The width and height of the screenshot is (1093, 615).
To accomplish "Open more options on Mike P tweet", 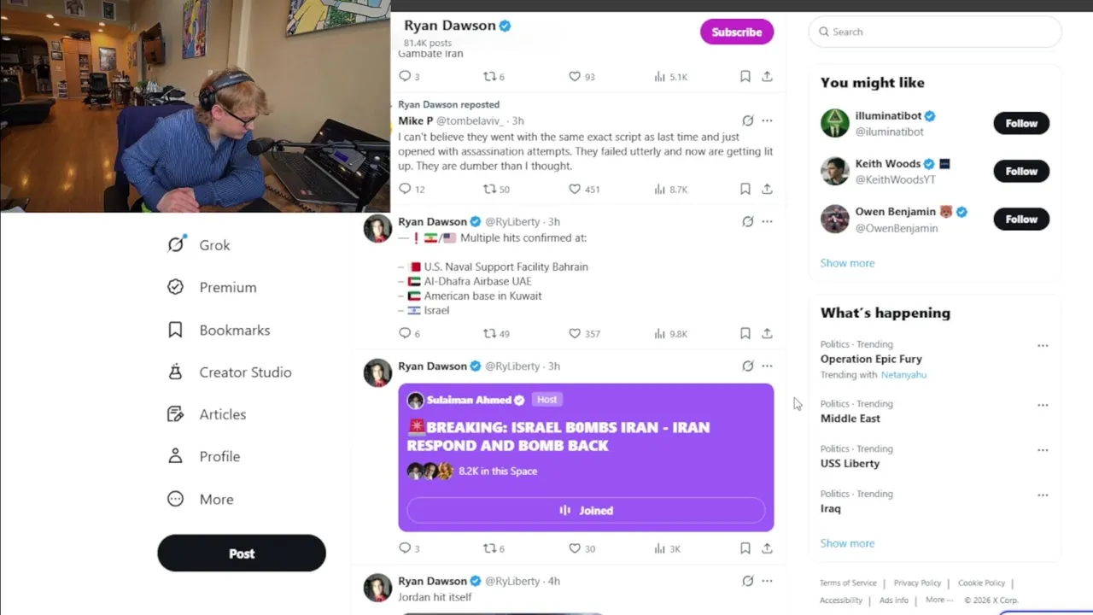I will point(767,121).
